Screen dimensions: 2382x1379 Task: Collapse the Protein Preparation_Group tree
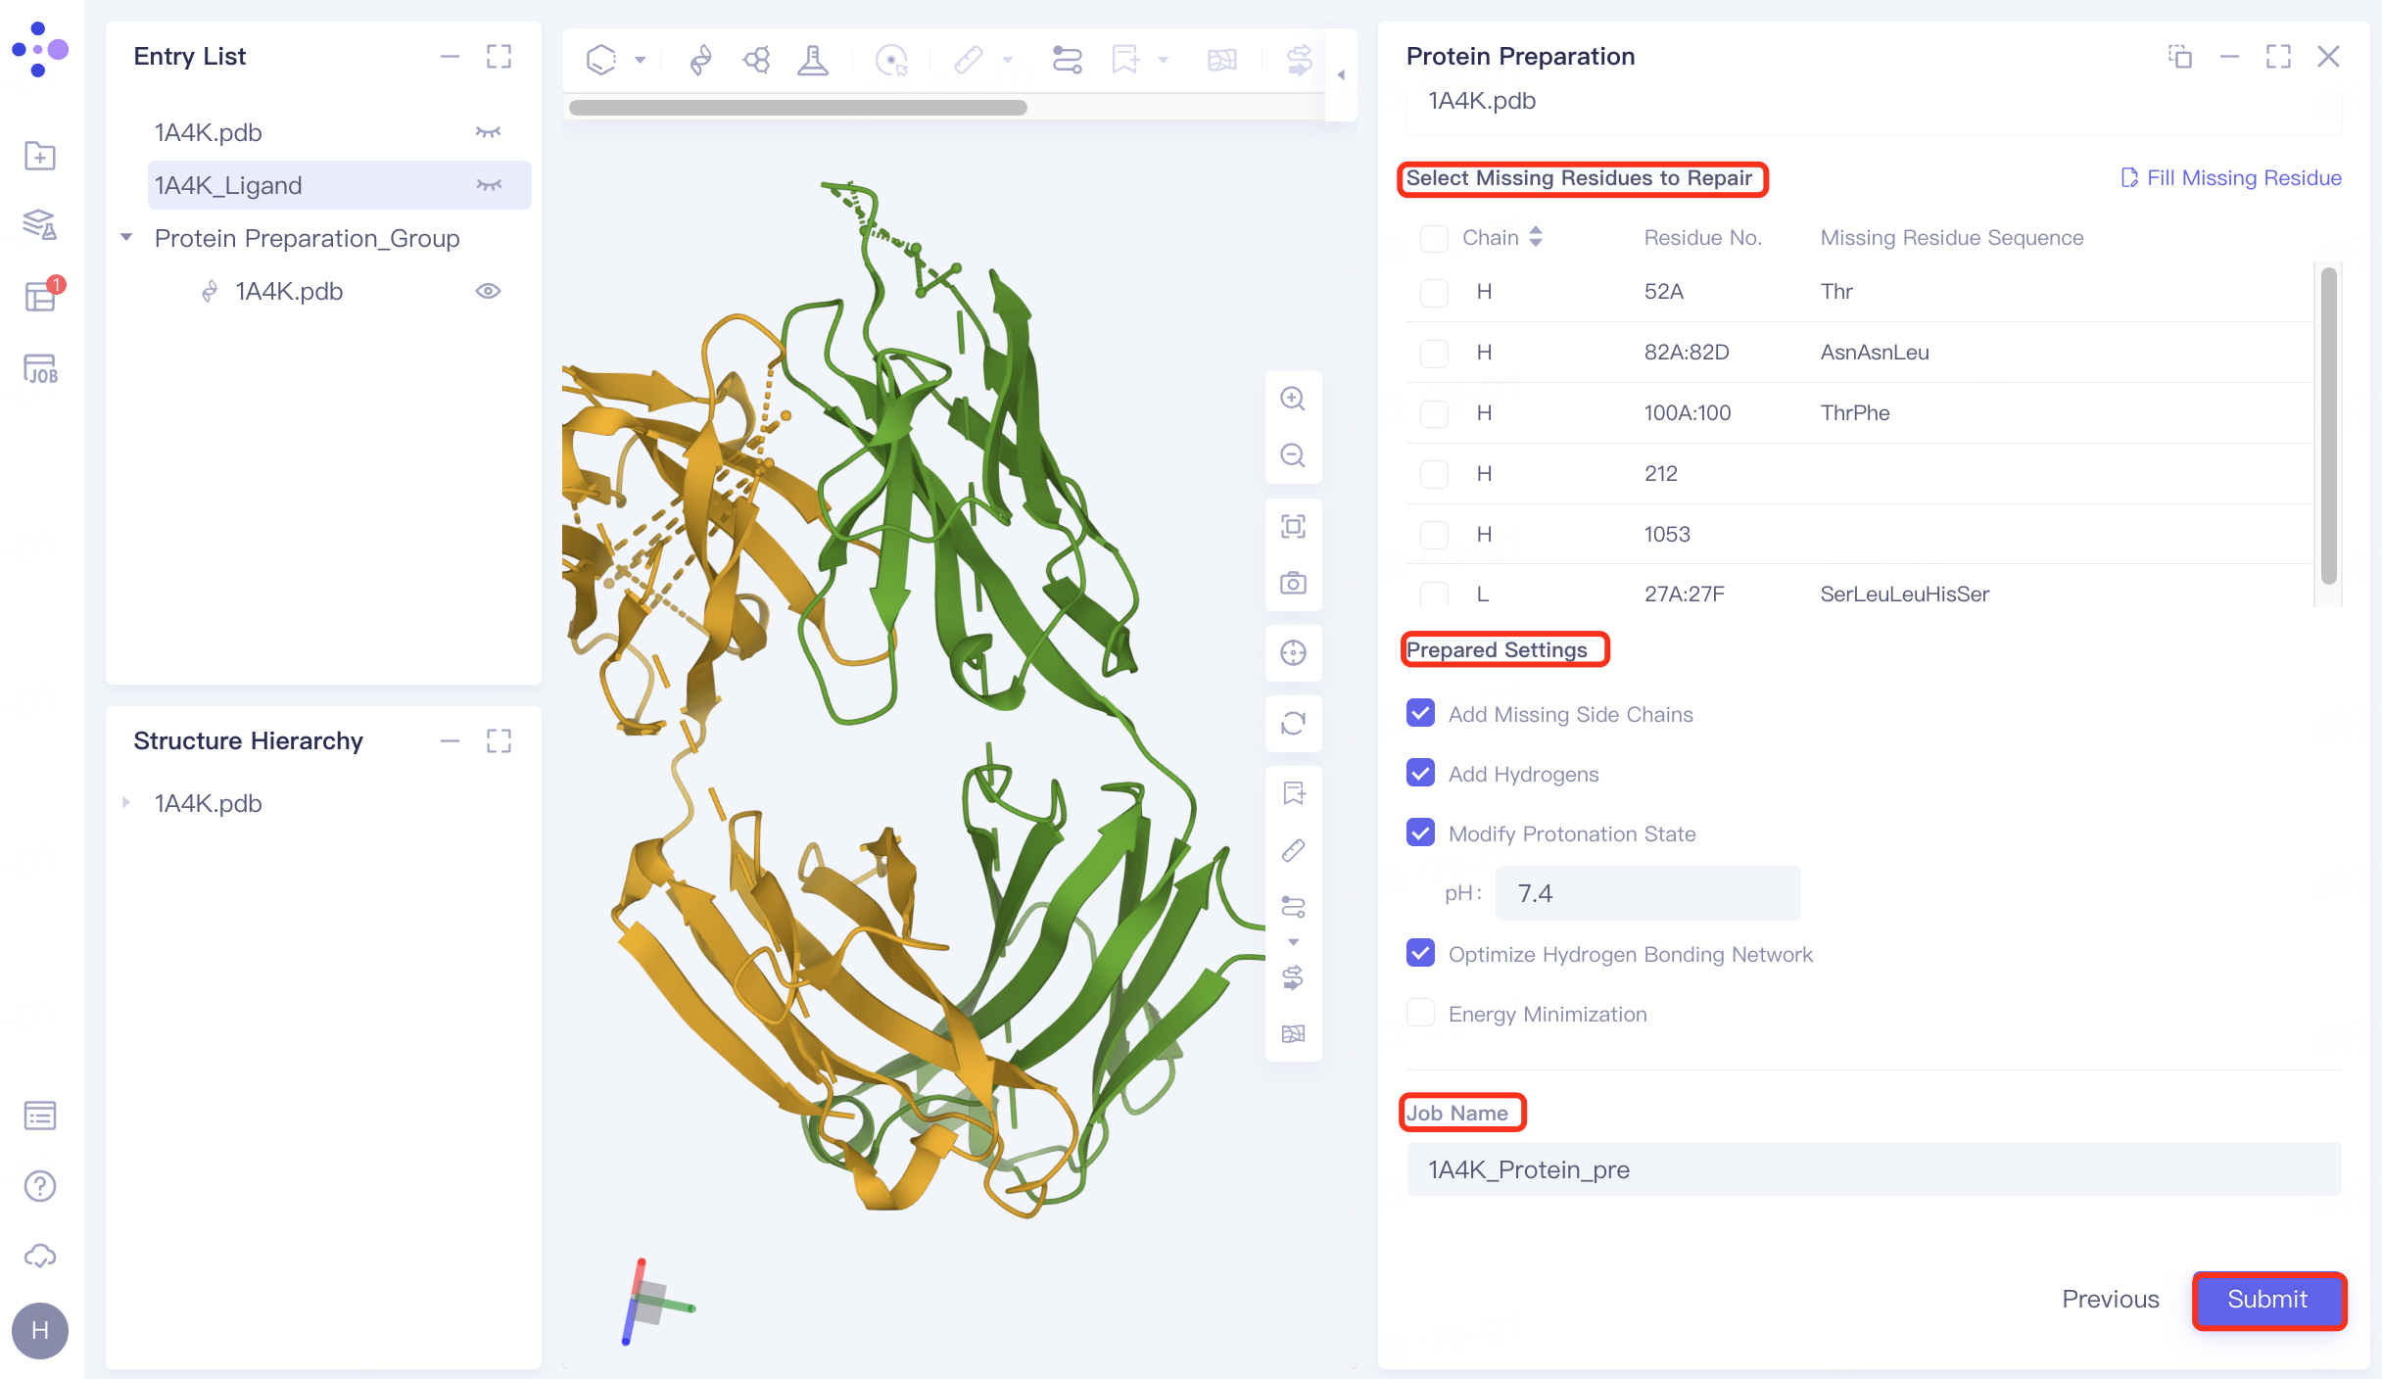pos(126,238)
